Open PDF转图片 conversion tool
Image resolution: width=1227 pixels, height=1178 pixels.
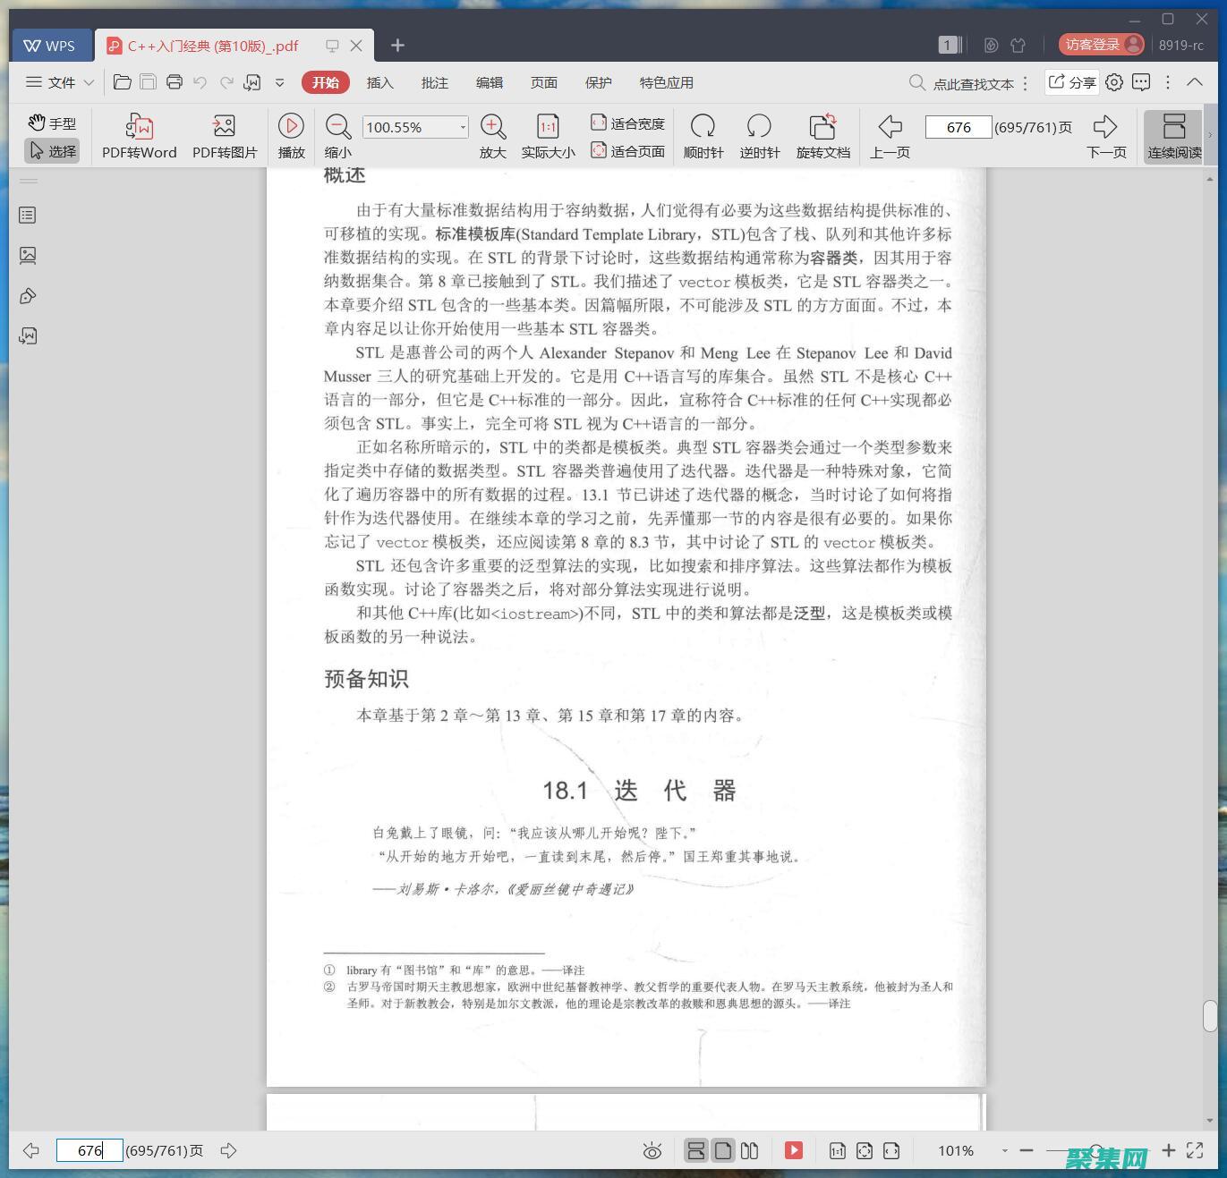[x=223, y=134]
